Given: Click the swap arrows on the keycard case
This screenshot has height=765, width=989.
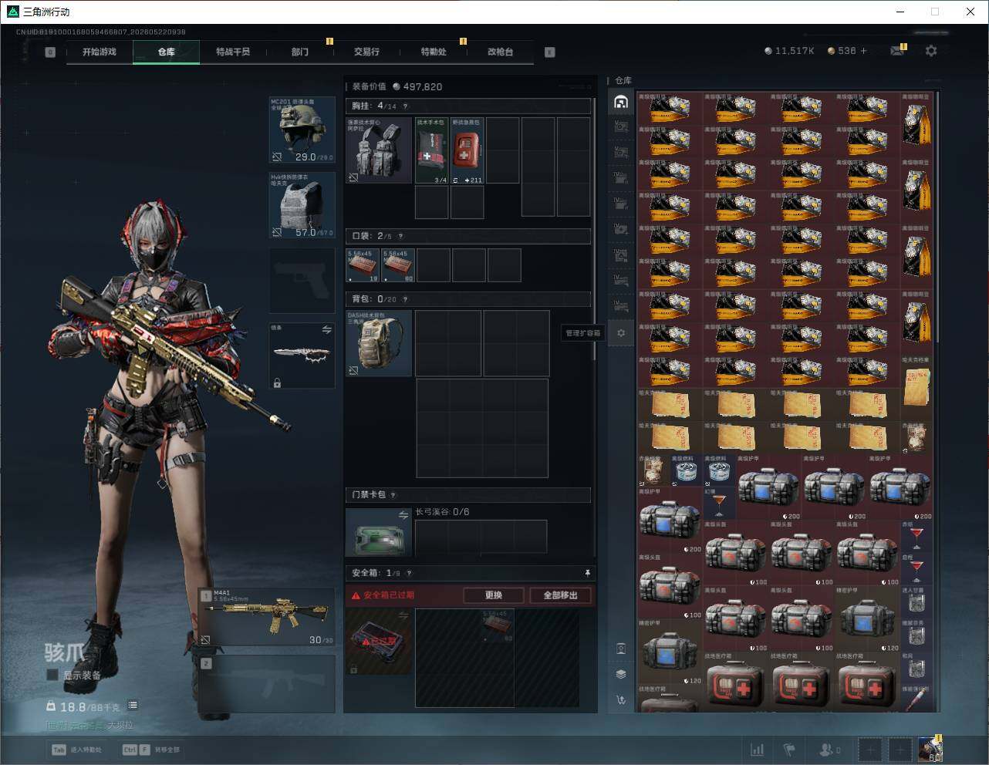Looking at the screenshot, I should [403, 514].
